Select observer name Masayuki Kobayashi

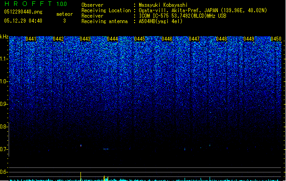tap(163, 5)
